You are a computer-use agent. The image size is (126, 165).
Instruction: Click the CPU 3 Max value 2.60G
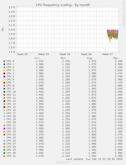[x=119, y=70]
